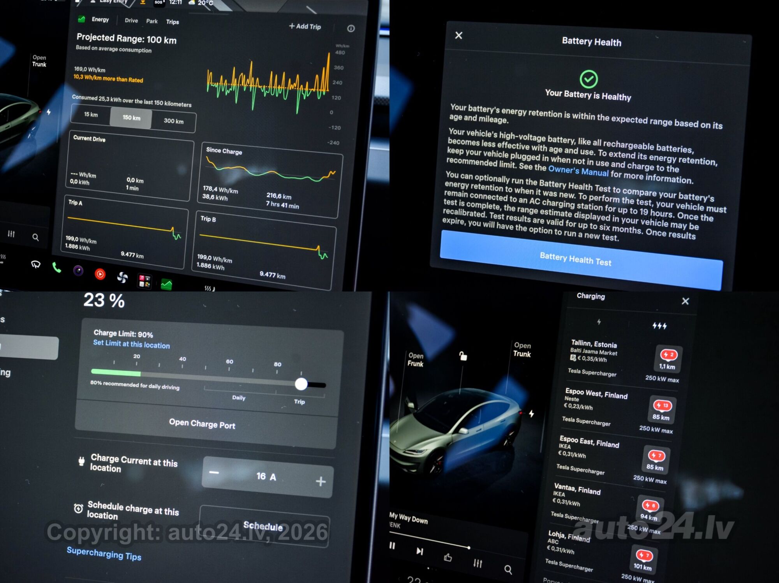The image size is (779, 583).
Task: Click the Add Trip button
Action: point(305,26)
